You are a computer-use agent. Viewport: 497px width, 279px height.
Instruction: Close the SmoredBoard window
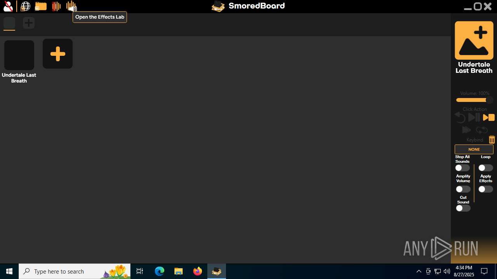pyautogui.click(x=488, y=6)
